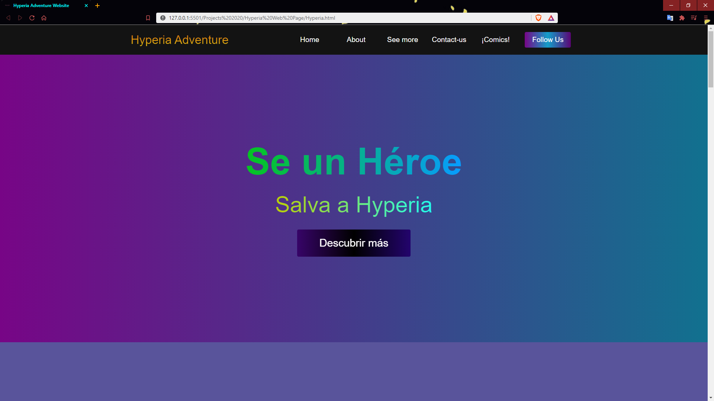714x401 pixels.
Task: Navigate to Home in site navbar
Action: tap(309, 40)
